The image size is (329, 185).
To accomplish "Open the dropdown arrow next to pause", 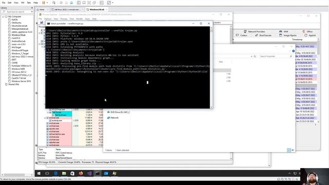I will pos(47,3).
